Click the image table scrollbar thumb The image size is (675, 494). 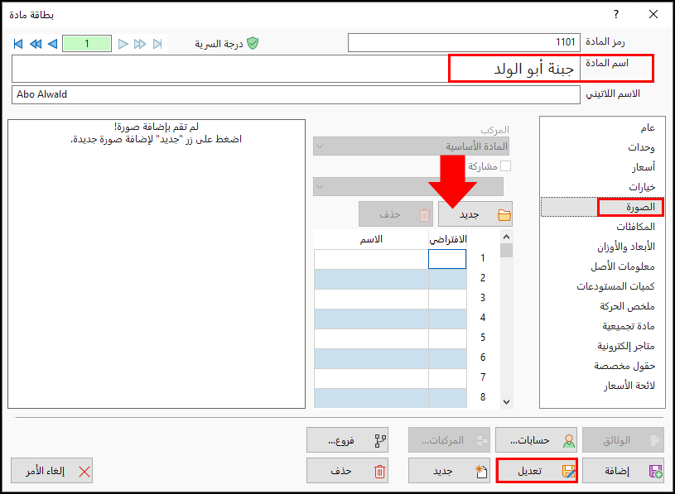[506, 250]
